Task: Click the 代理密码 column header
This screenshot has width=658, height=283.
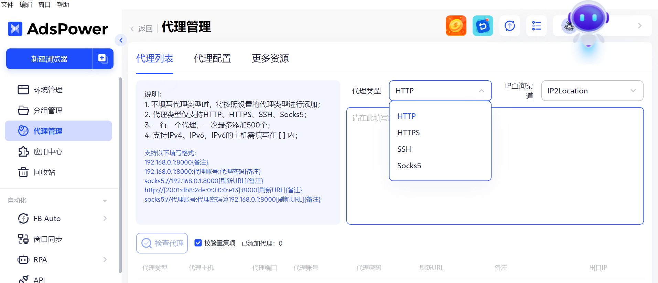Action: pyautogui.click(x=369, y=268)
